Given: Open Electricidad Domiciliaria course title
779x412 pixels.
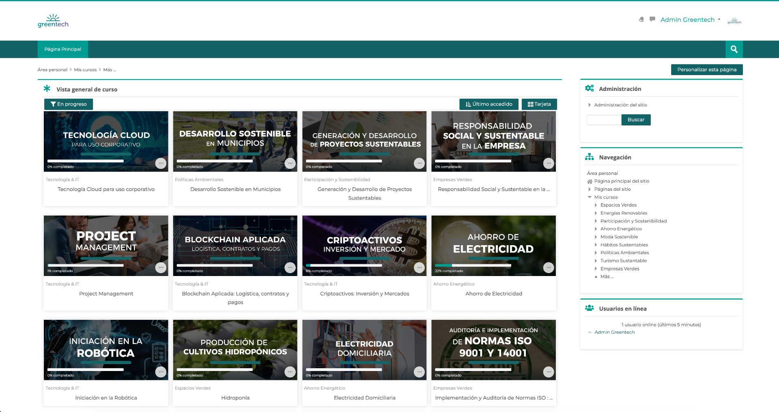Looking at the screenshot, I should [364, 398].
